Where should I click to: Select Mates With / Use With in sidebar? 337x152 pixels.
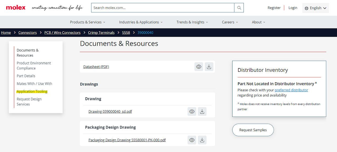tap(34, 84)
